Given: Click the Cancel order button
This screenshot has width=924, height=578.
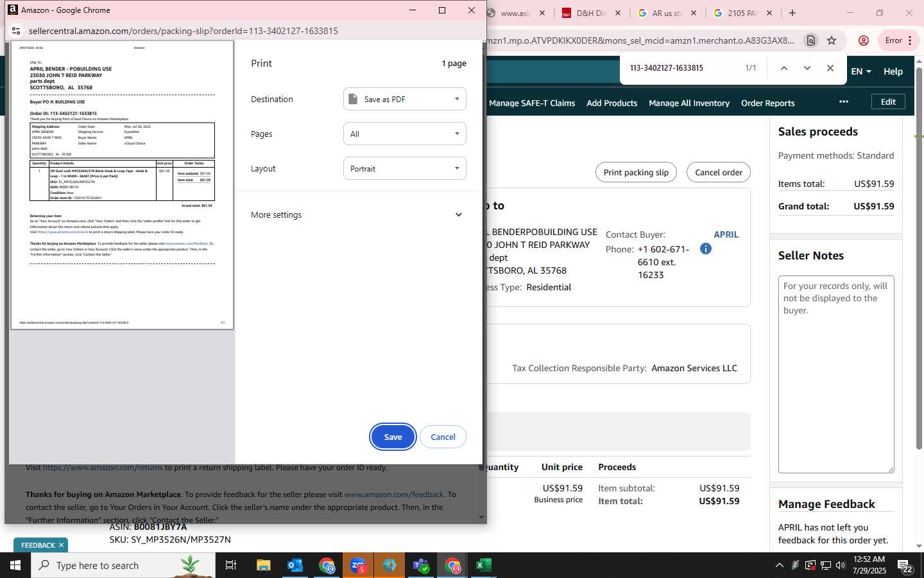Looking at the screenshot, I should coord(719,172).
